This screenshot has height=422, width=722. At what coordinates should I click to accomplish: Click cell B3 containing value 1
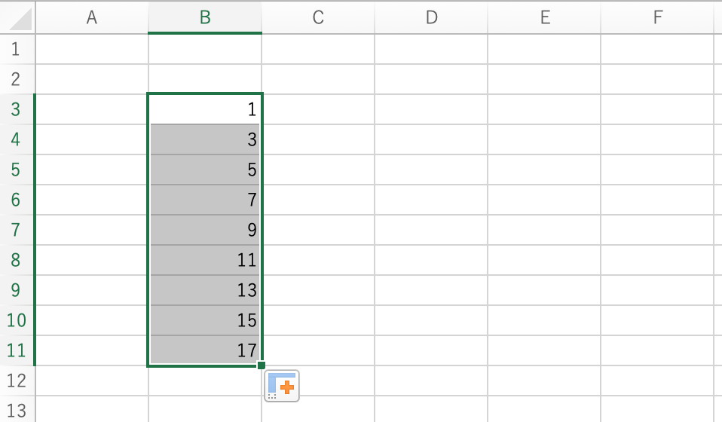[205, 110]
